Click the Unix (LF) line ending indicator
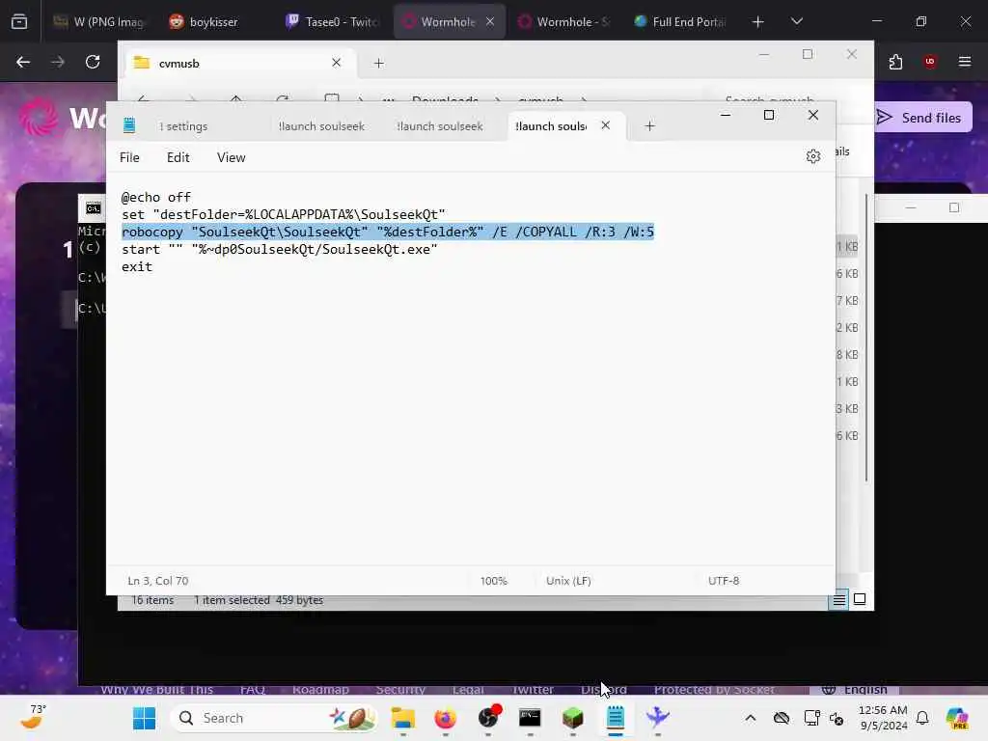988x741 pixels. pos(568,581)
